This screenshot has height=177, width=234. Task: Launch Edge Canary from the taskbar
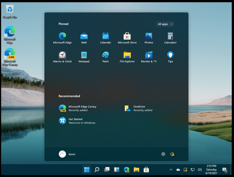126,170
